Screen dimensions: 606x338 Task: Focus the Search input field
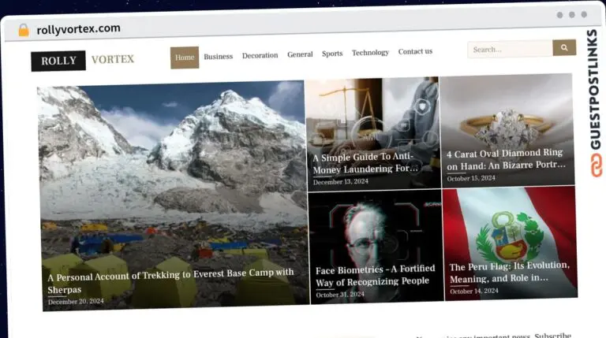coord(510,49)
